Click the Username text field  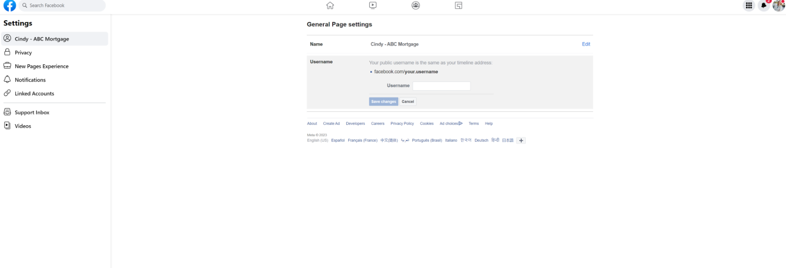click(441, 86)
